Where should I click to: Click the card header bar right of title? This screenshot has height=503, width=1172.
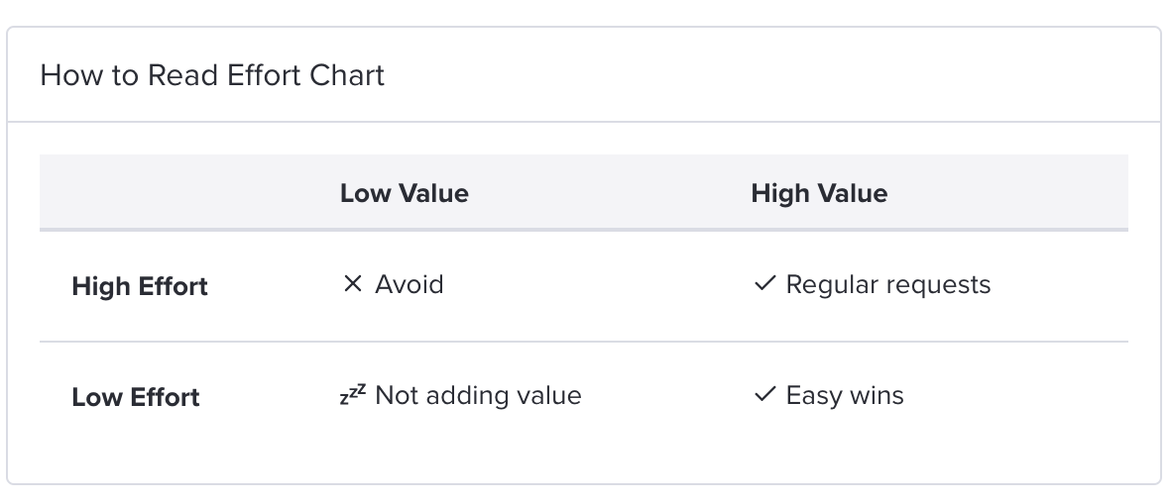pos(769,74)
